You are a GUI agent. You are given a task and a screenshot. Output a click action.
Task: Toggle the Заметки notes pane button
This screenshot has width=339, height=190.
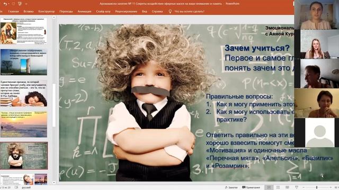pyautogui.click(x=231, y=187)
